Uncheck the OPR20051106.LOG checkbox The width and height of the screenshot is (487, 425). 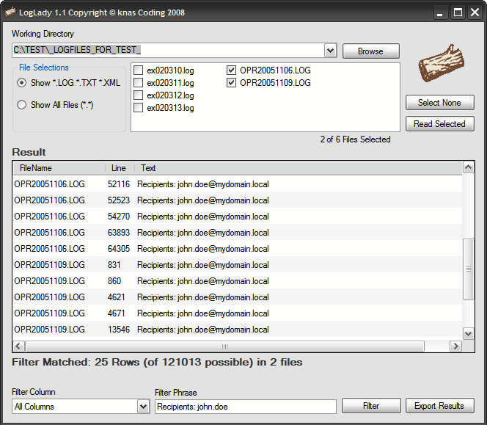pyautogui.click(x=231, y=70)
